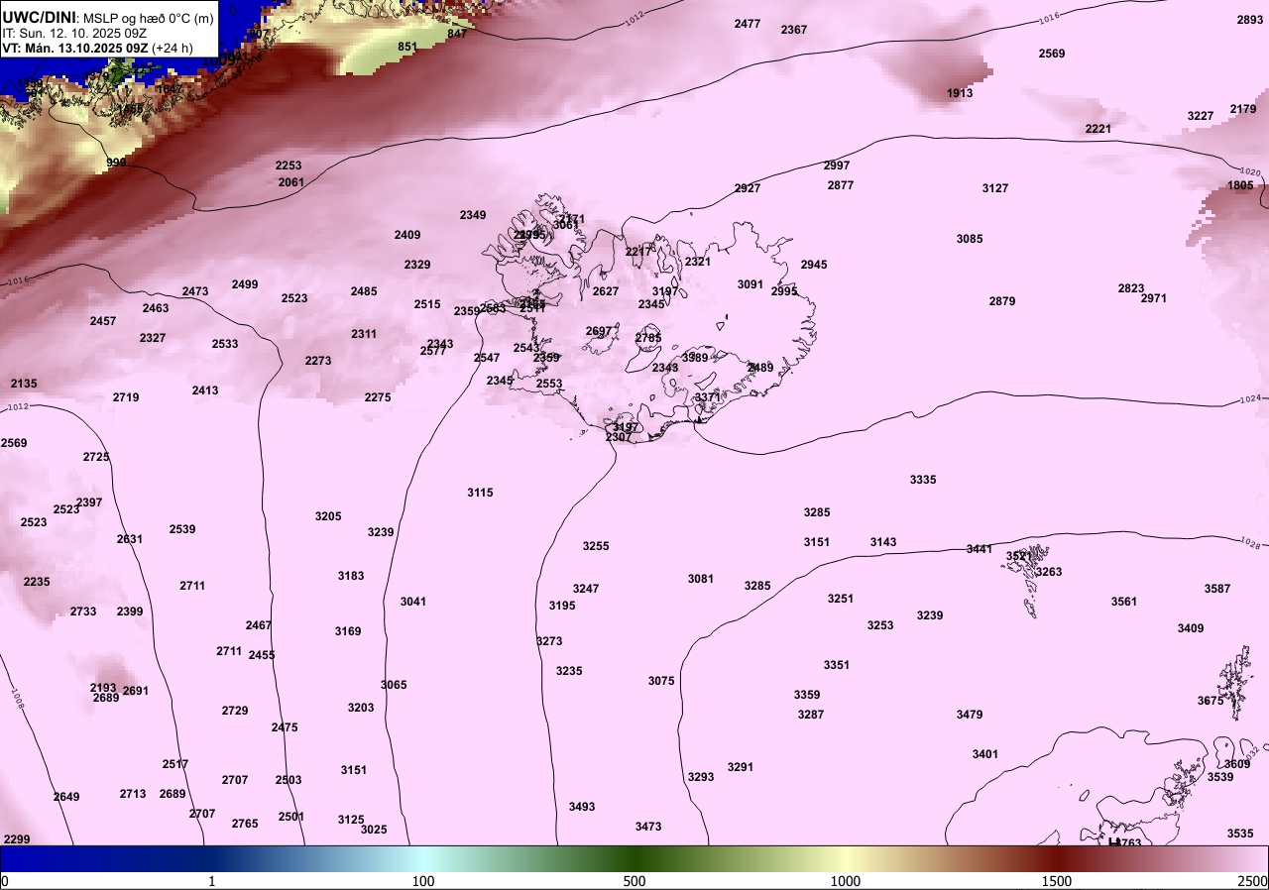
Task: Click the 3587 value label
Action: 1217,589
